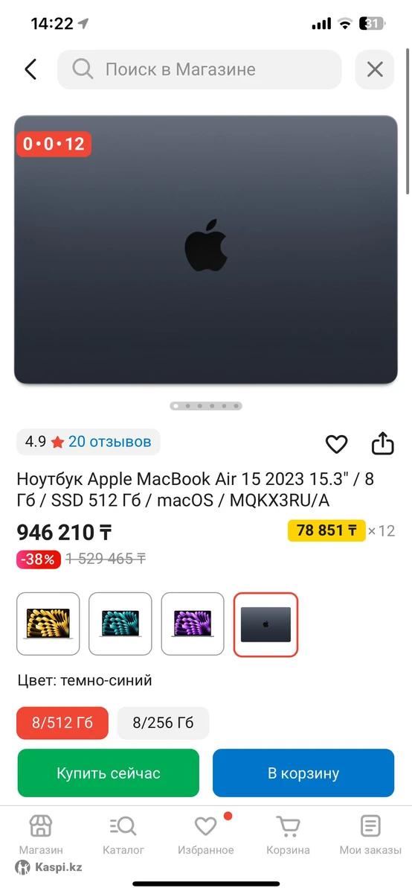Open the 20 отзывов reviews link
This screenshot has width=412, height=894.
click(110, 442)
